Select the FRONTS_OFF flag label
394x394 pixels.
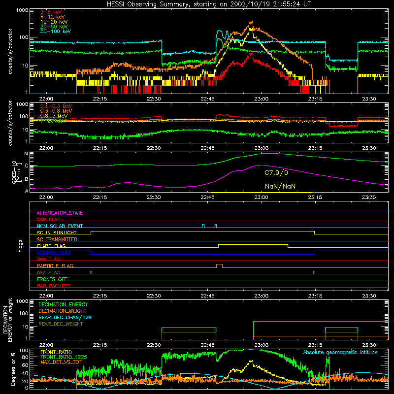pyautogui.click(x=52, y=279)
